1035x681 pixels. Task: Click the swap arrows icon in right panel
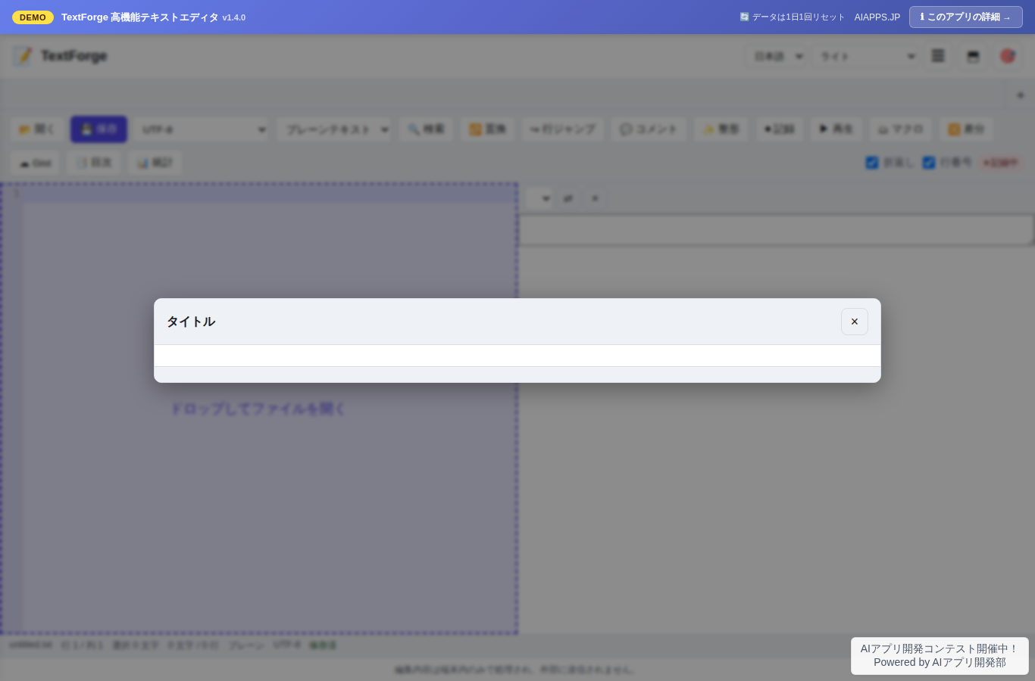568,198
